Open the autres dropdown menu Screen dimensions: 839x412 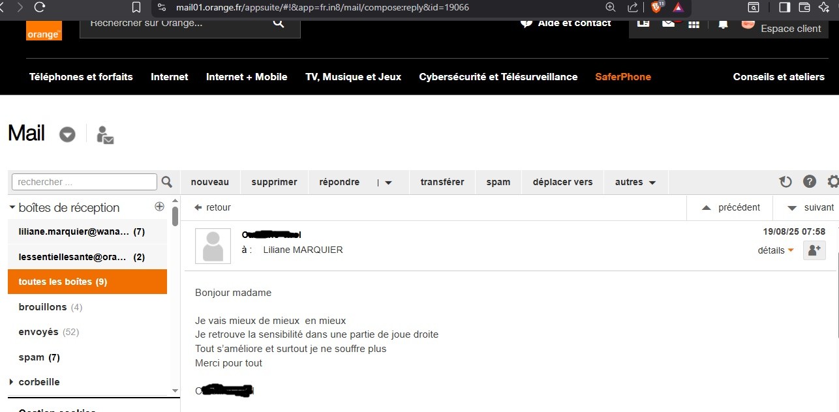[635, 183]
